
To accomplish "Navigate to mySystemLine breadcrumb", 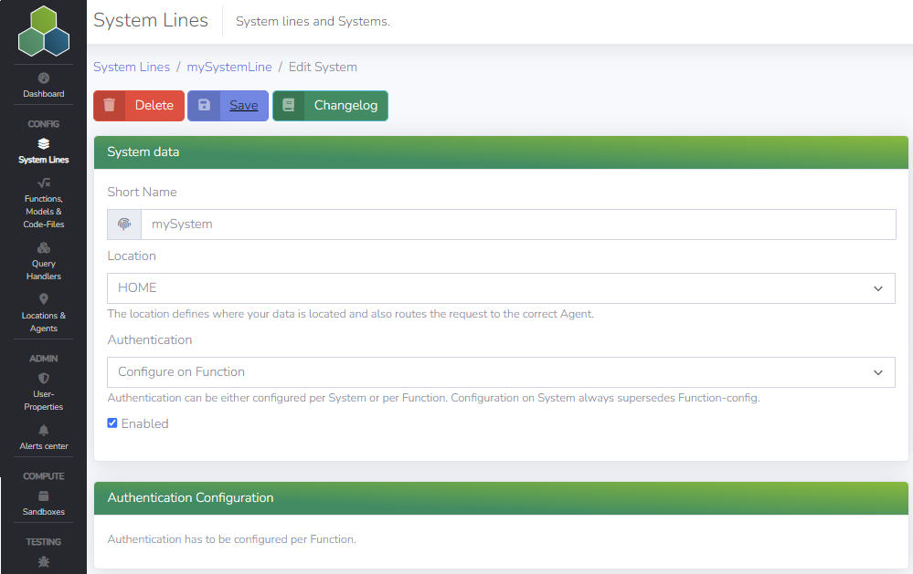I will click(229, 67).
